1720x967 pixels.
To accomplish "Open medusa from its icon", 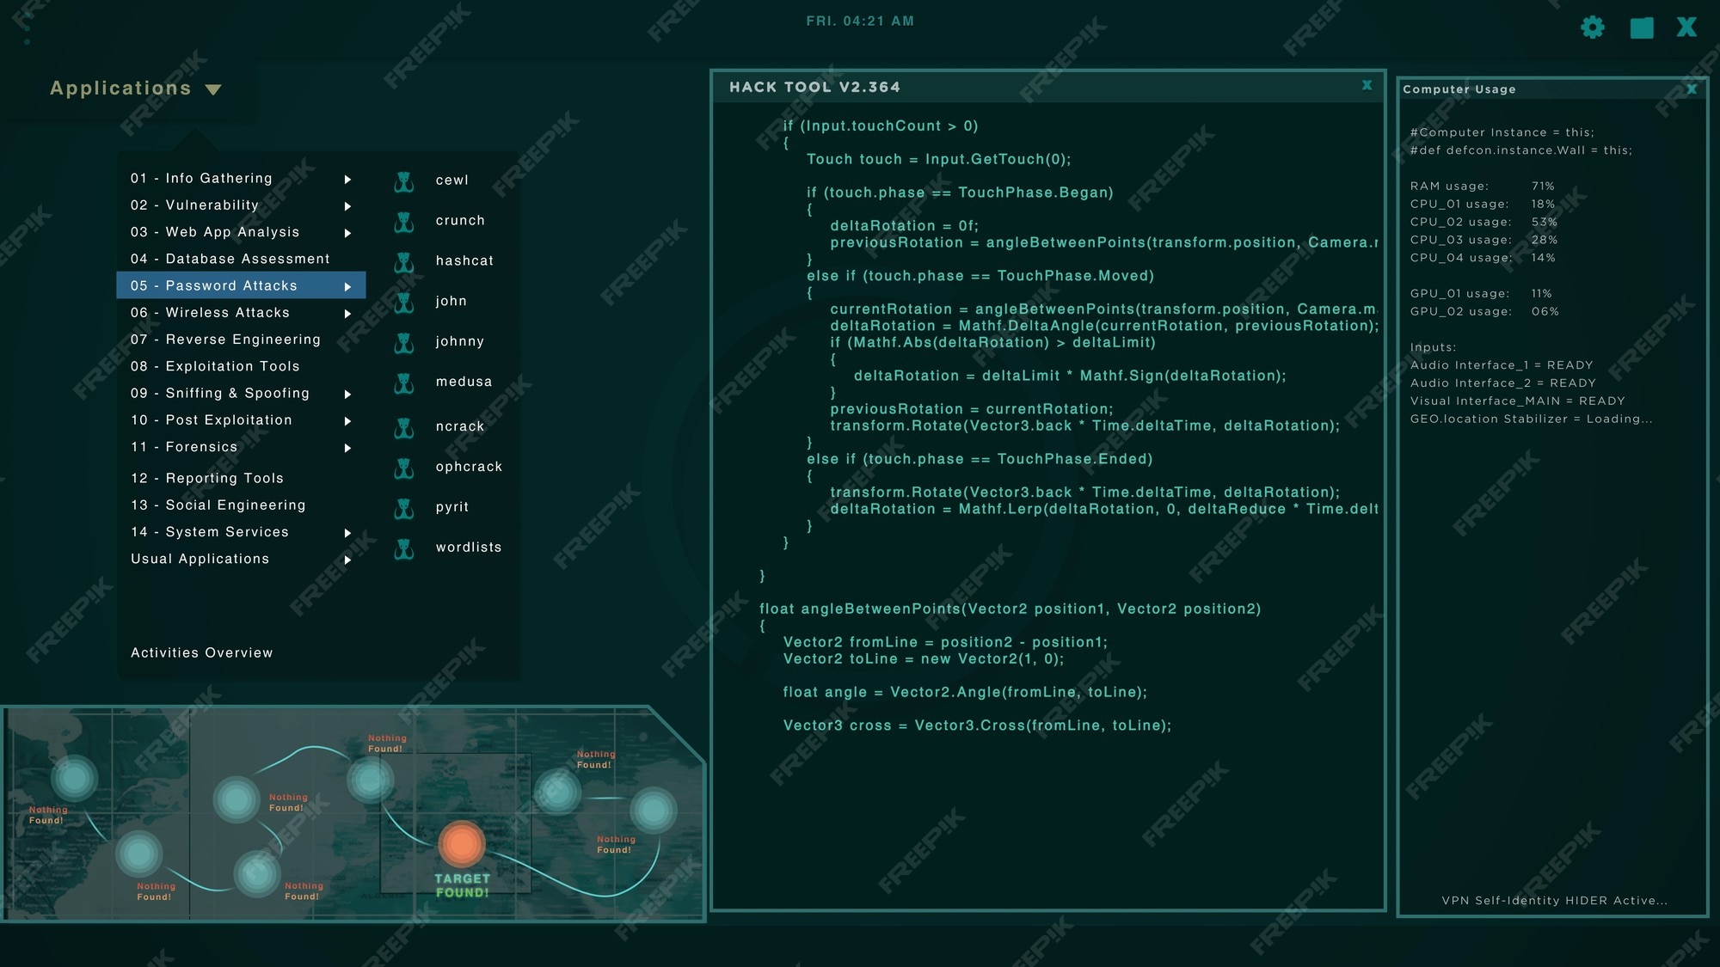I will [x=403, y=382].
